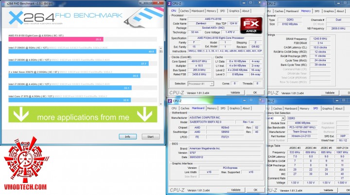Open the About tab in SPD CPU-Z window
The height and width of the screenshot is (195, 350).
click(x=339, y=109)
